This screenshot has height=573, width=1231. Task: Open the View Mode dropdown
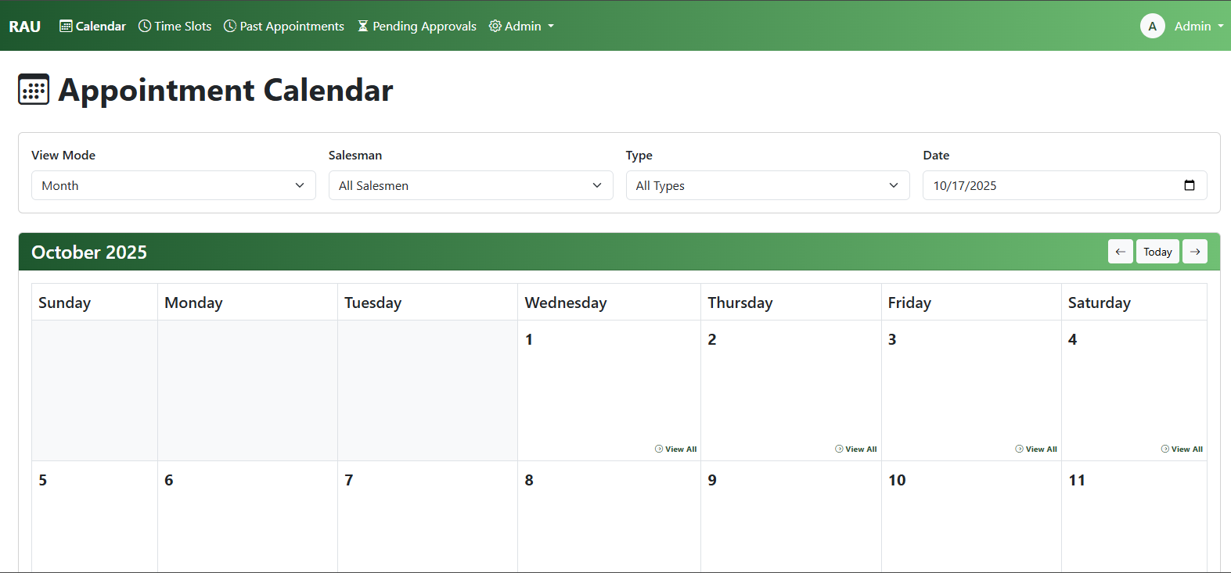tap(173, 185)
